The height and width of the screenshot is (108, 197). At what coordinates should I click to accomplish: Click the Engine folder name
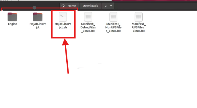(x=12, y=24)
